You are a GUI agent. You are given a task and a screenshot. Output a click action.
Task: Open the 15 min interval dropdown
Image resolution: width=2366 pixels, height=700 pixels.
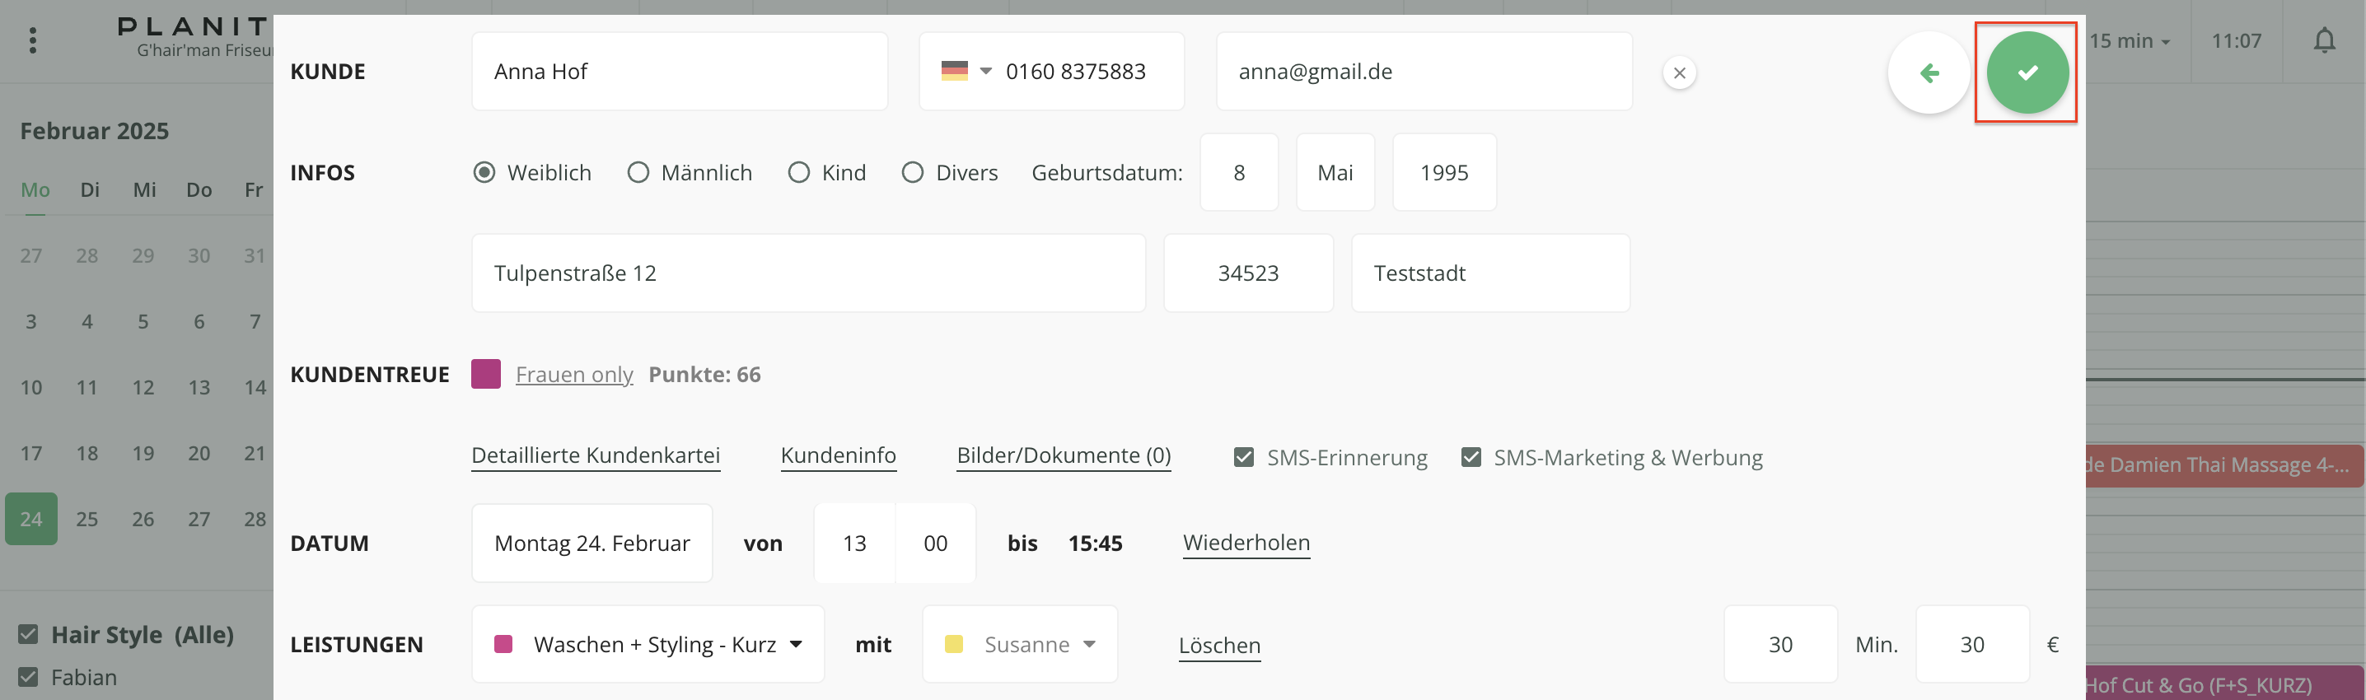[x=2129, y=41]
